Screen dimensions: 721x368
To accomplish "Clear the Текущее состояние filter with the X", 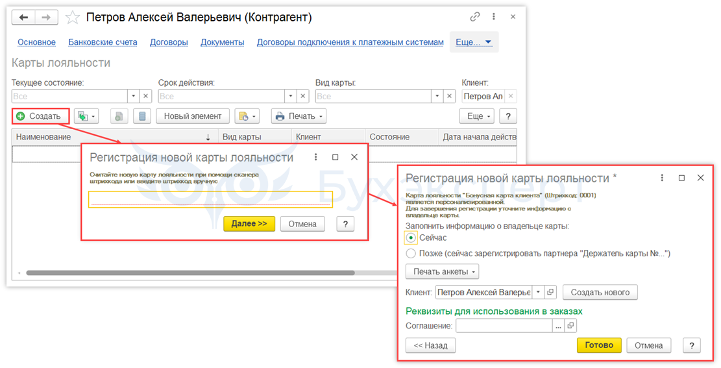I will (146, 96).
